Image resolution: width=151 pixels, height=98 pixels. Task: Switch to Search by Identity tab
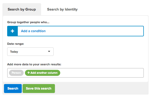coord(62,9)
